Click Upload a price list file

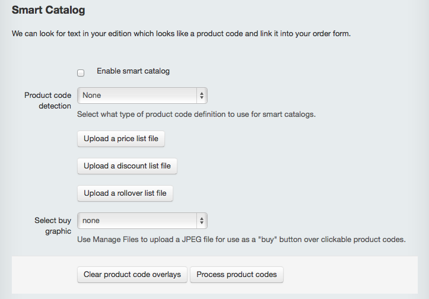point(121,139)
